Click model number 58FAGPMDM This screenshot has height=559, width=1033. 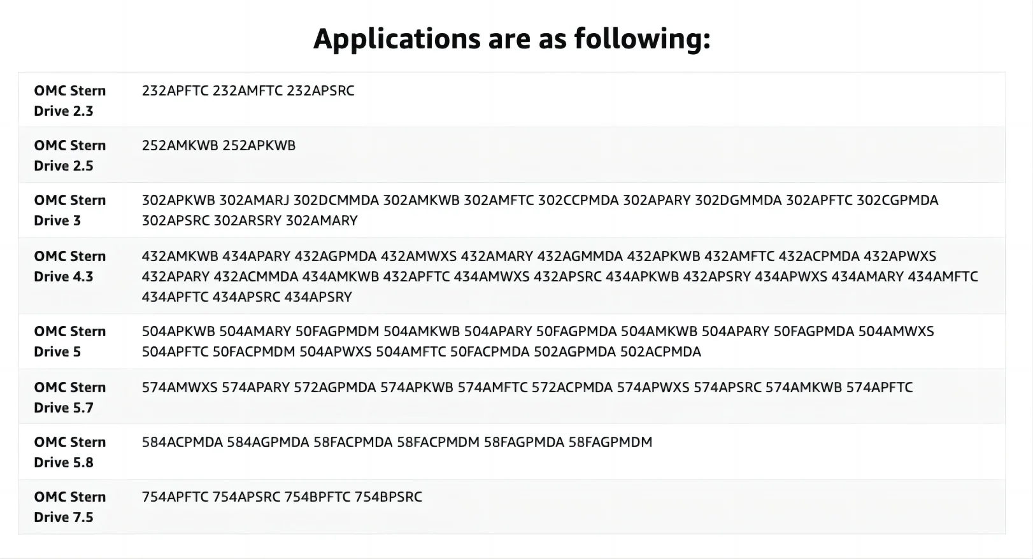coord(610,442)
